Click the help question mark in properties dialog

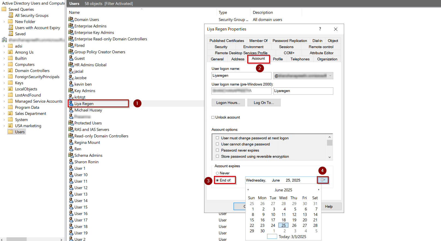(320, 29)
